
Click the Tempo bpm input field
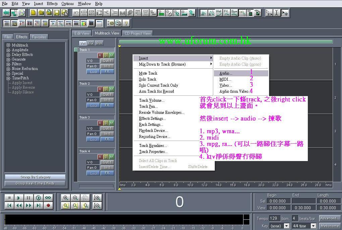(x=275, y=218)
